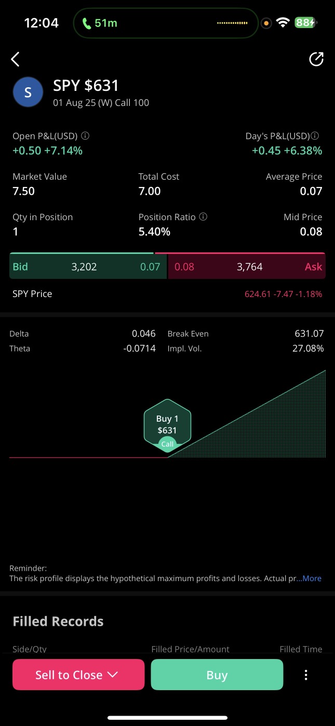Tap the Call badge on chart
335x726 pixels.
click(x=167, y=444)
